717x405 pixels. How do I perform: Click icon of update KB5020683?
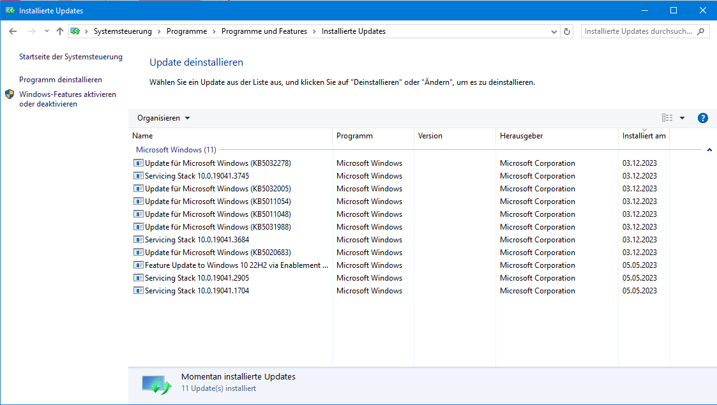click(138, 253)
